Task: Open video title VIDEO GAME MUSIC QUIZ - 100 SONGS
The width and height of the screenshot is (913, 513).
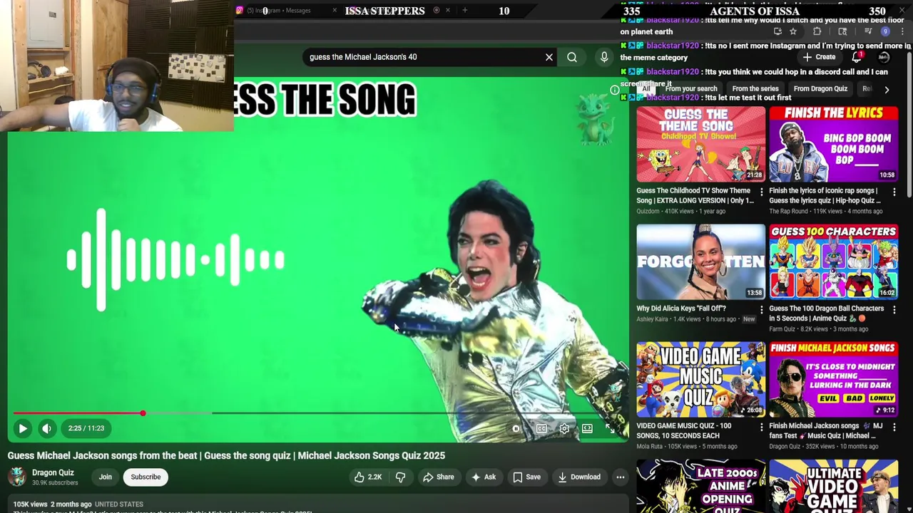Action: point(684,431)
